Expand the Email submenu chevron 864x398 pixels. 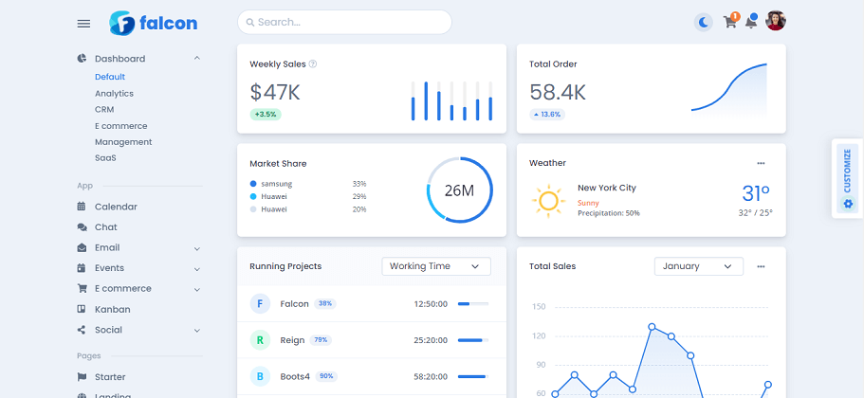(196, 249)
